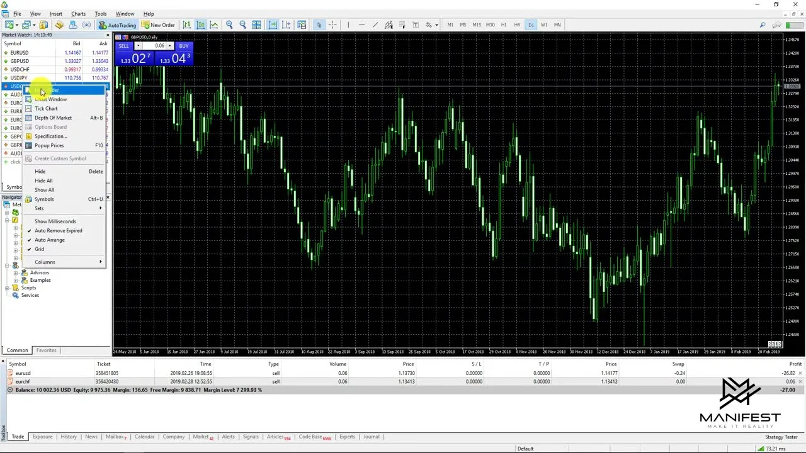Choose Depth Of Market from context menu
The width and height of the screenshot is (806, 453).
pyautogui.click(x=53, y=118)
